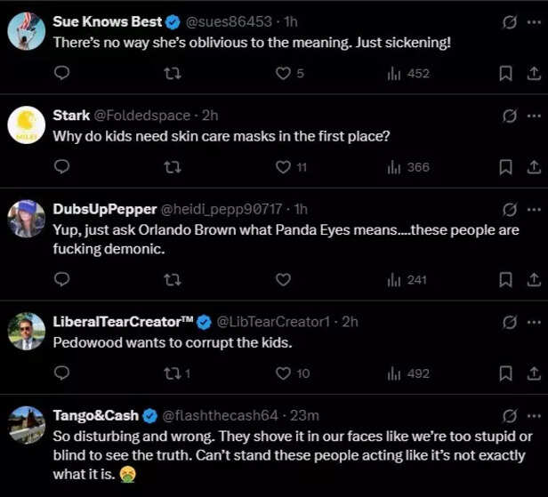This screenshot has height=497, width=548.
Task: Open more options menu on Stark's tweet
Action: pyautogui.click(x=533, y=116)
